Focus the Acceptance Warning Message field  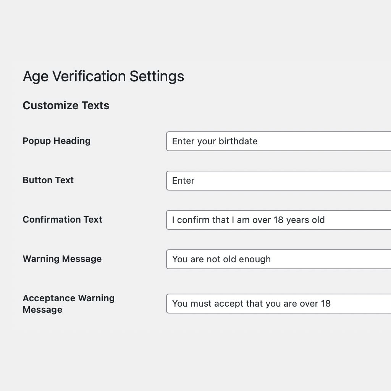tap(278, 304)
